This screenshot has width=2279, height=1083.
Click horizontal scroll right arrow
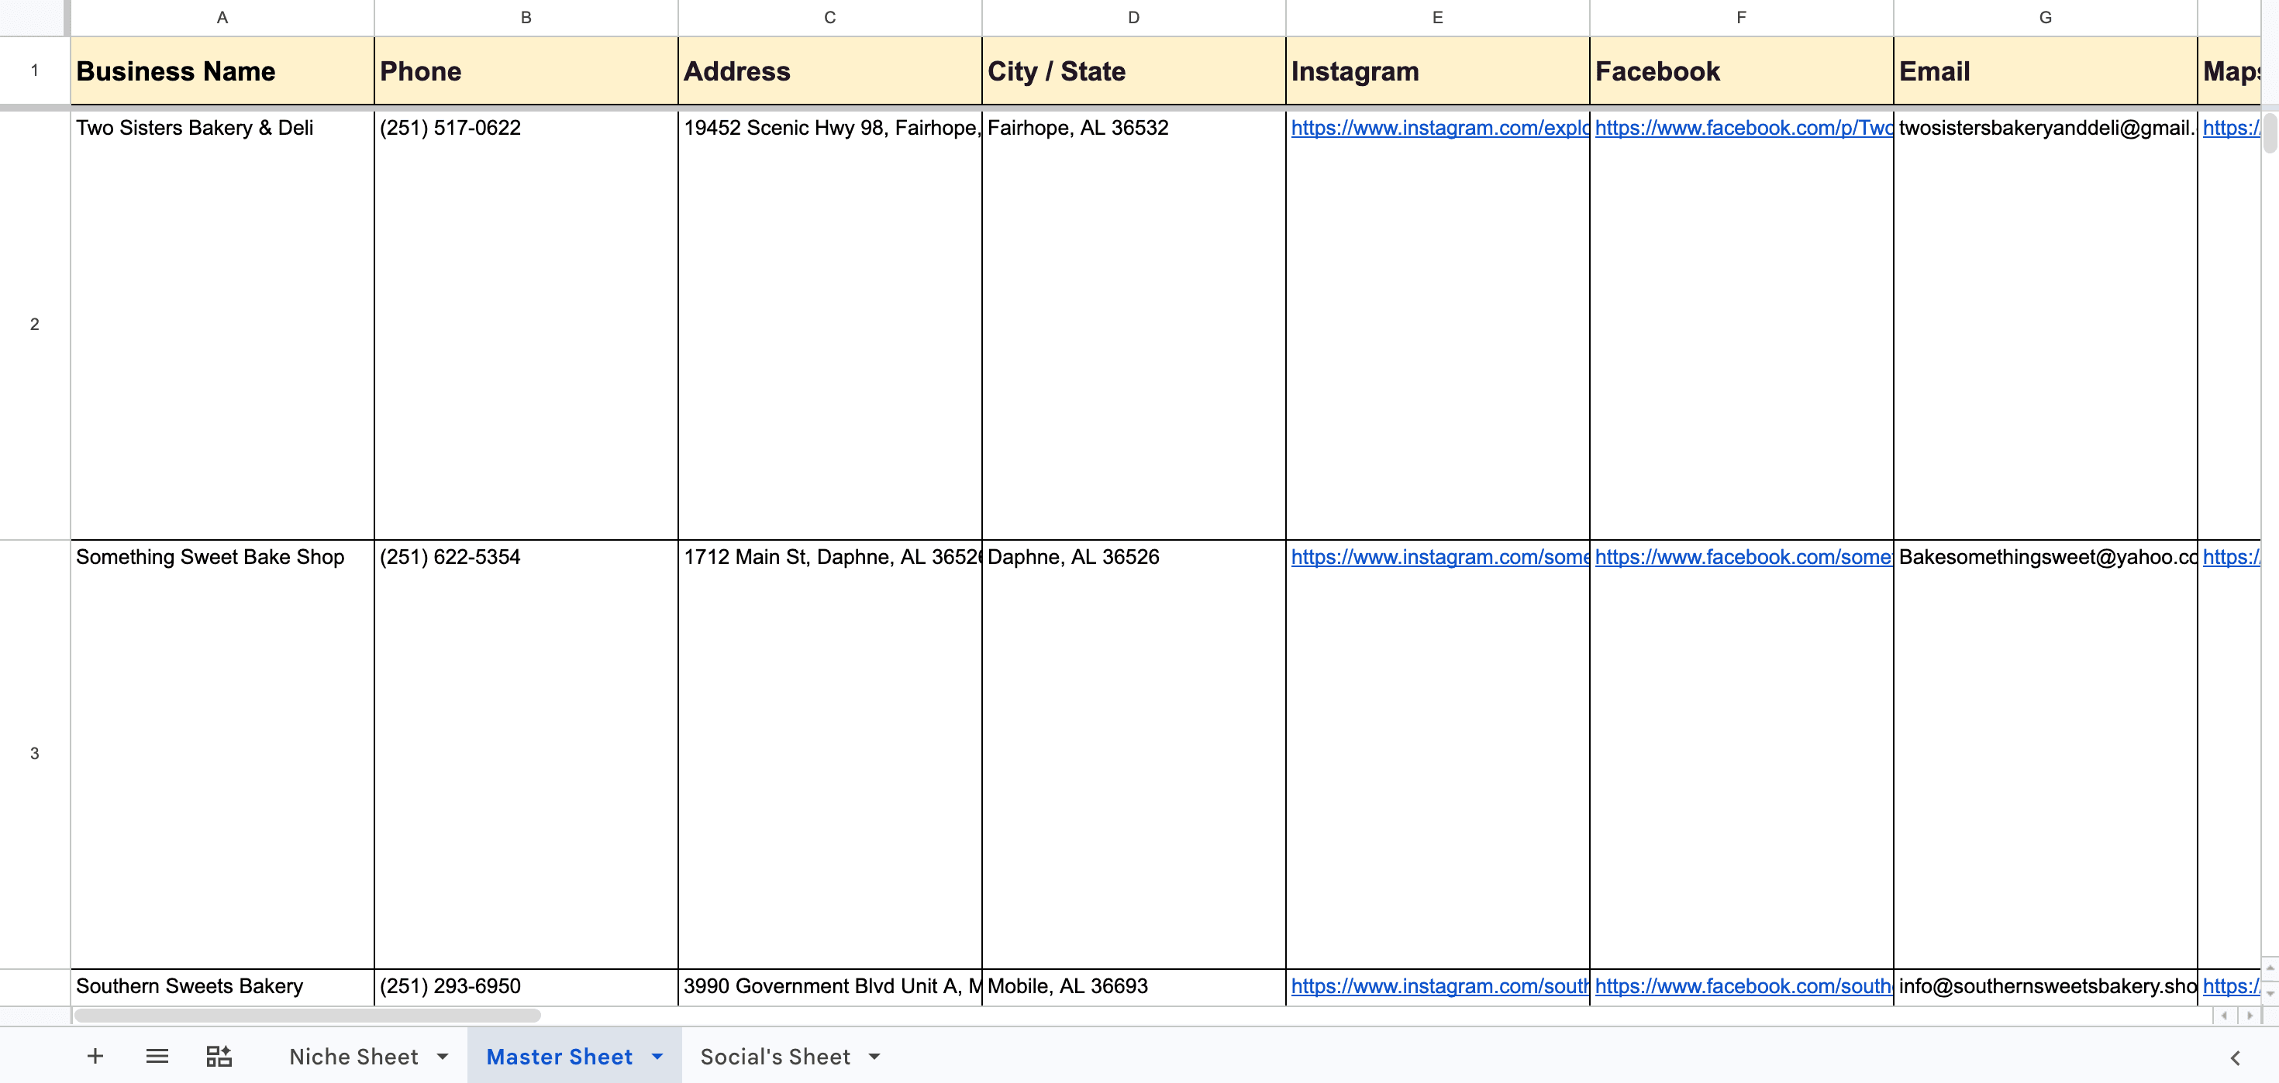point(2250,1015)
